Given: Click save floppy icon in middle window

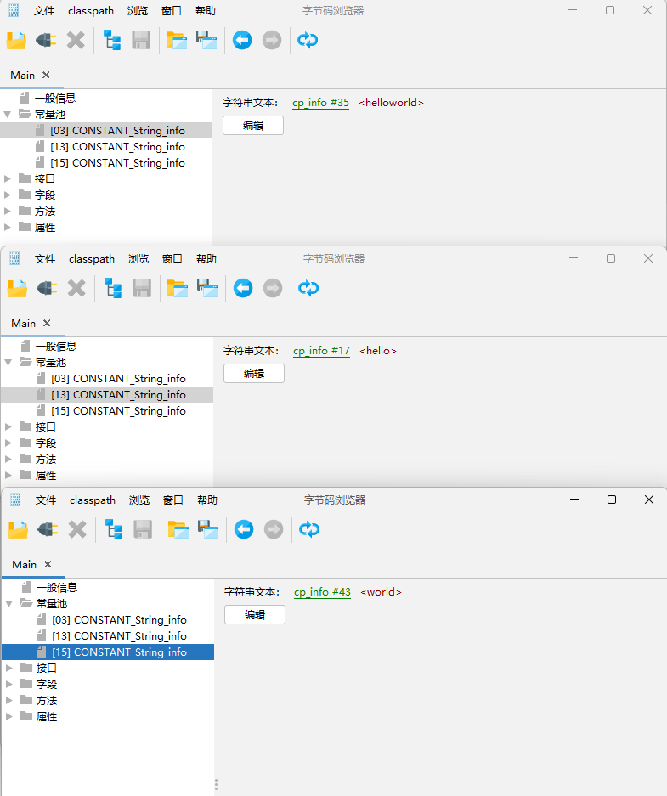Looking at the screenshot, I should tap(142, 288).
